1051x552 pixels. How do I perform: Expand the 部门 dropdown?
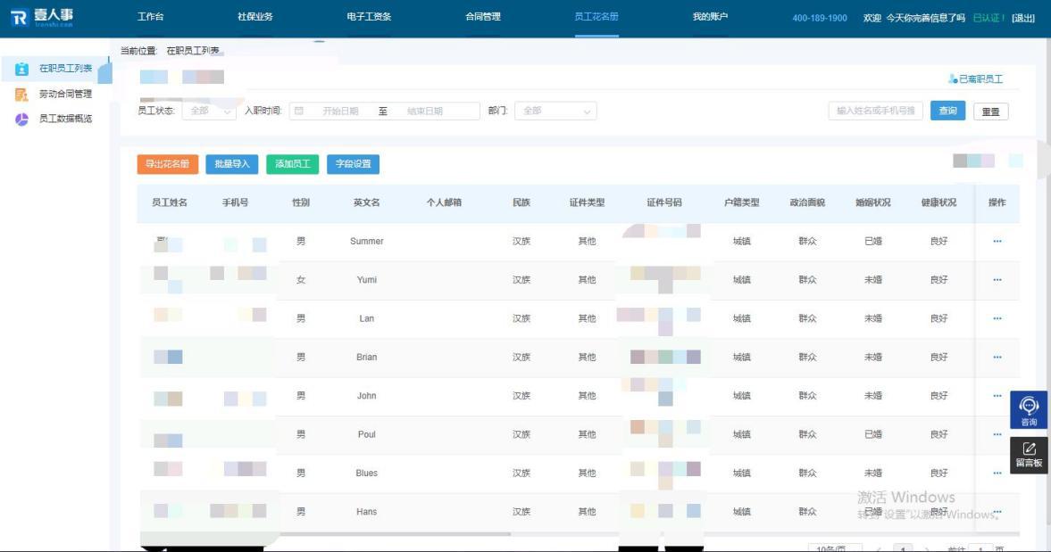click(x=555, y=111)
